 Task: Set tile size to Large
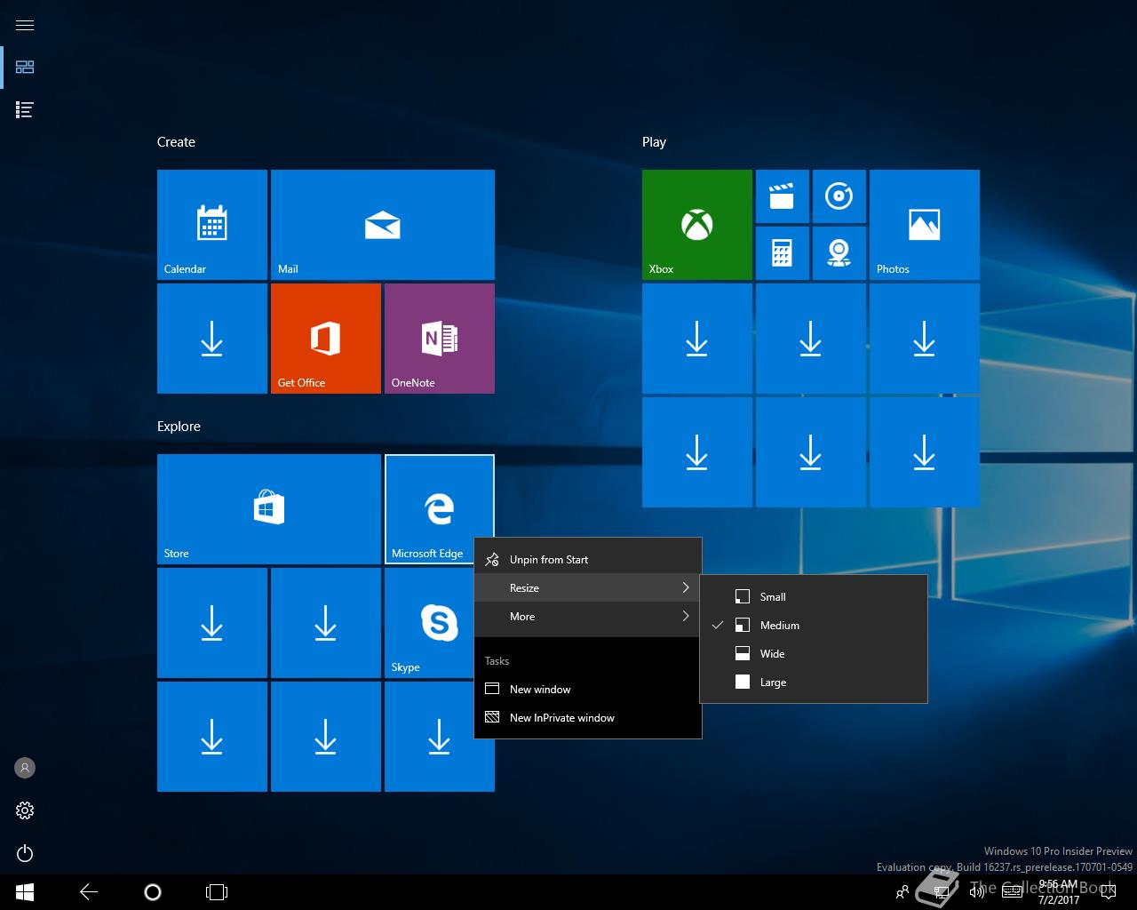point(814,682)
